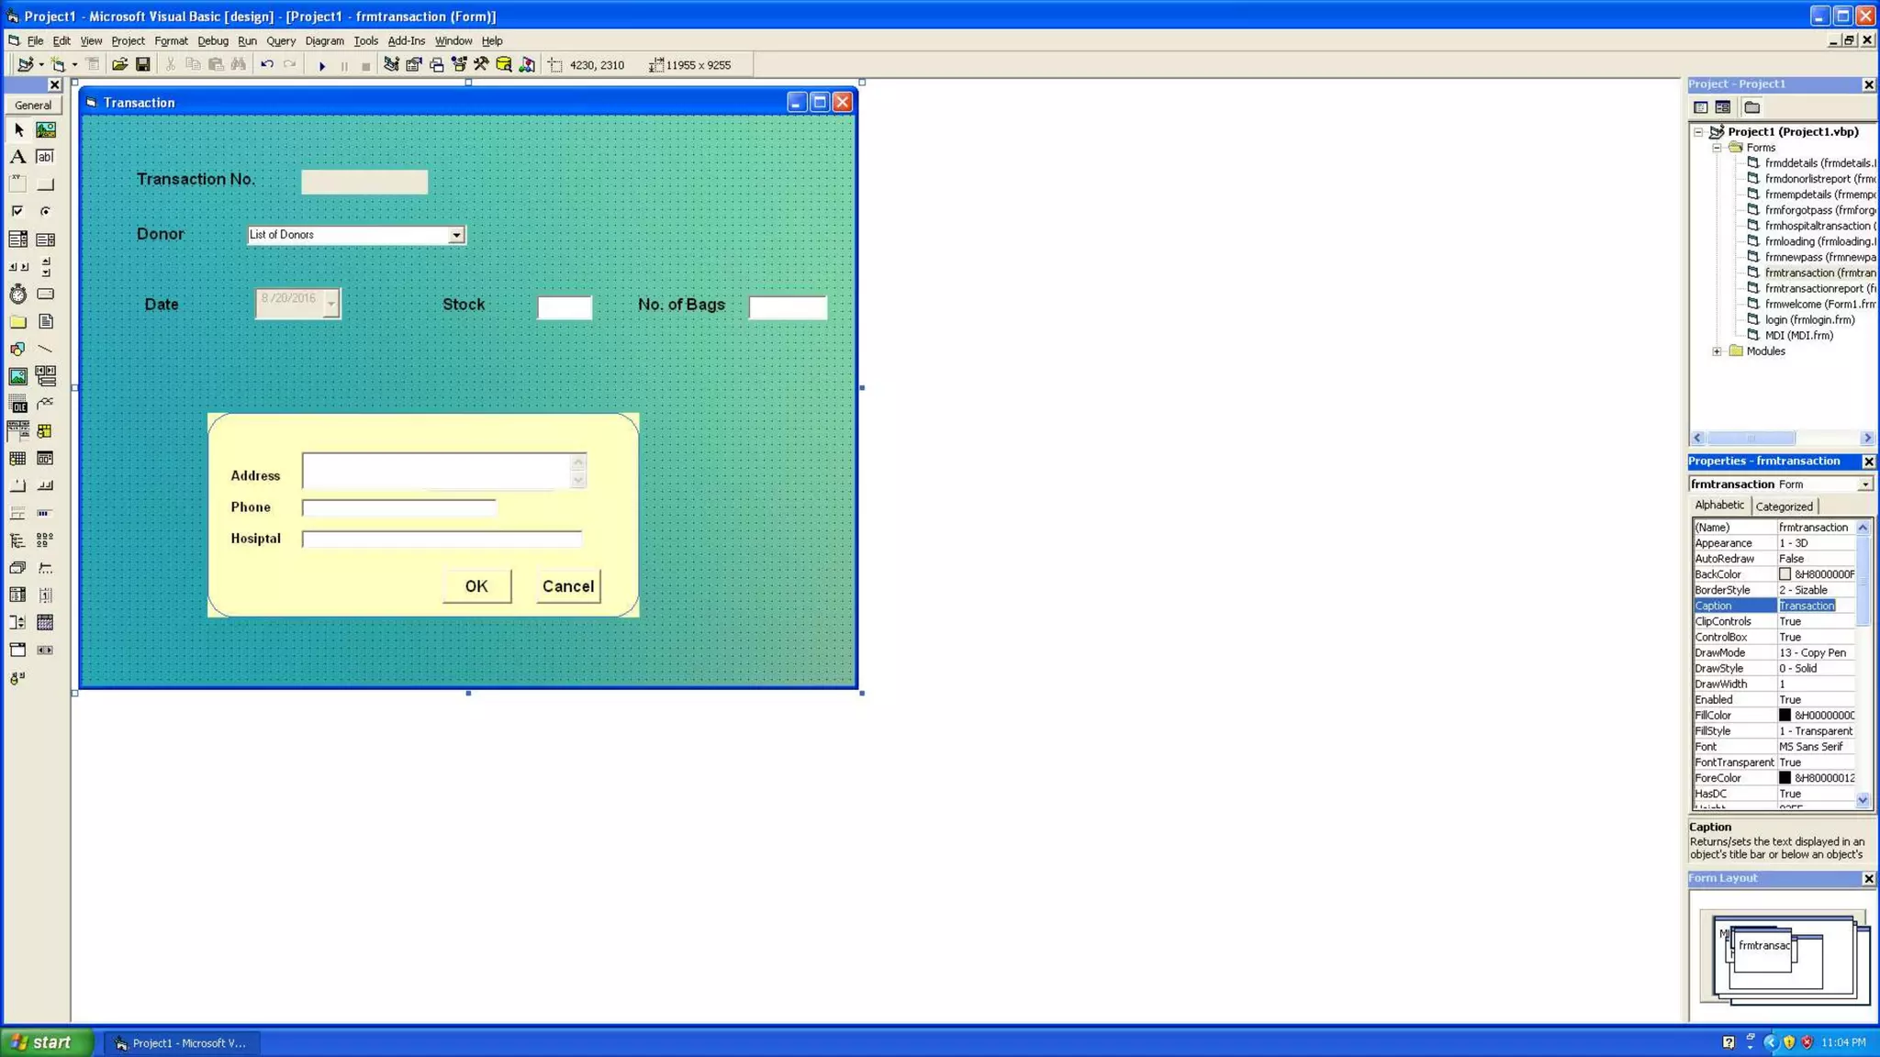This screenshot has height=1057, width=1880.
Task: Expand the Modules folder in project tree
Action: 1717,351
